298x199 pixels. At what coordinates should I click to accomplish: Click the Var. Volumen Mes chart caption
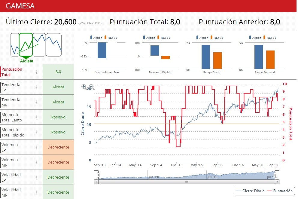point(107,72)
